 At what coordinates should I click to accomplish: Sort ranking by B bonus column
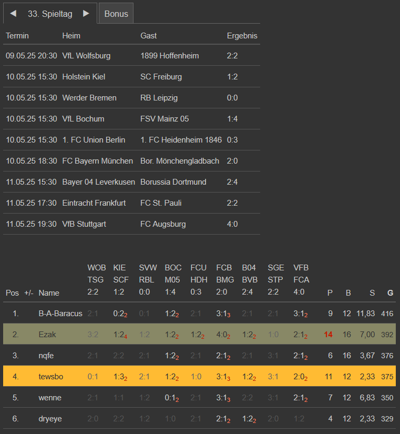348,293
